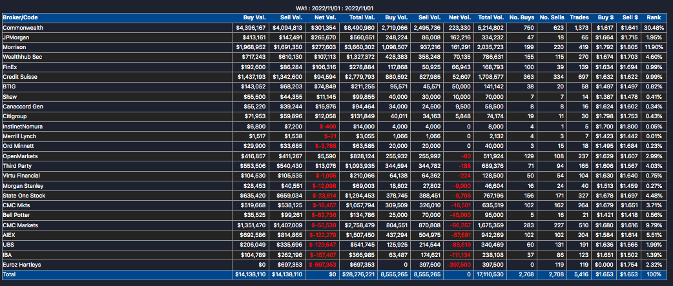Viewport: 673px width, 286px height.
Task: Click Morrison's 11.90% rank value
Action: click(x=653, y=47)
